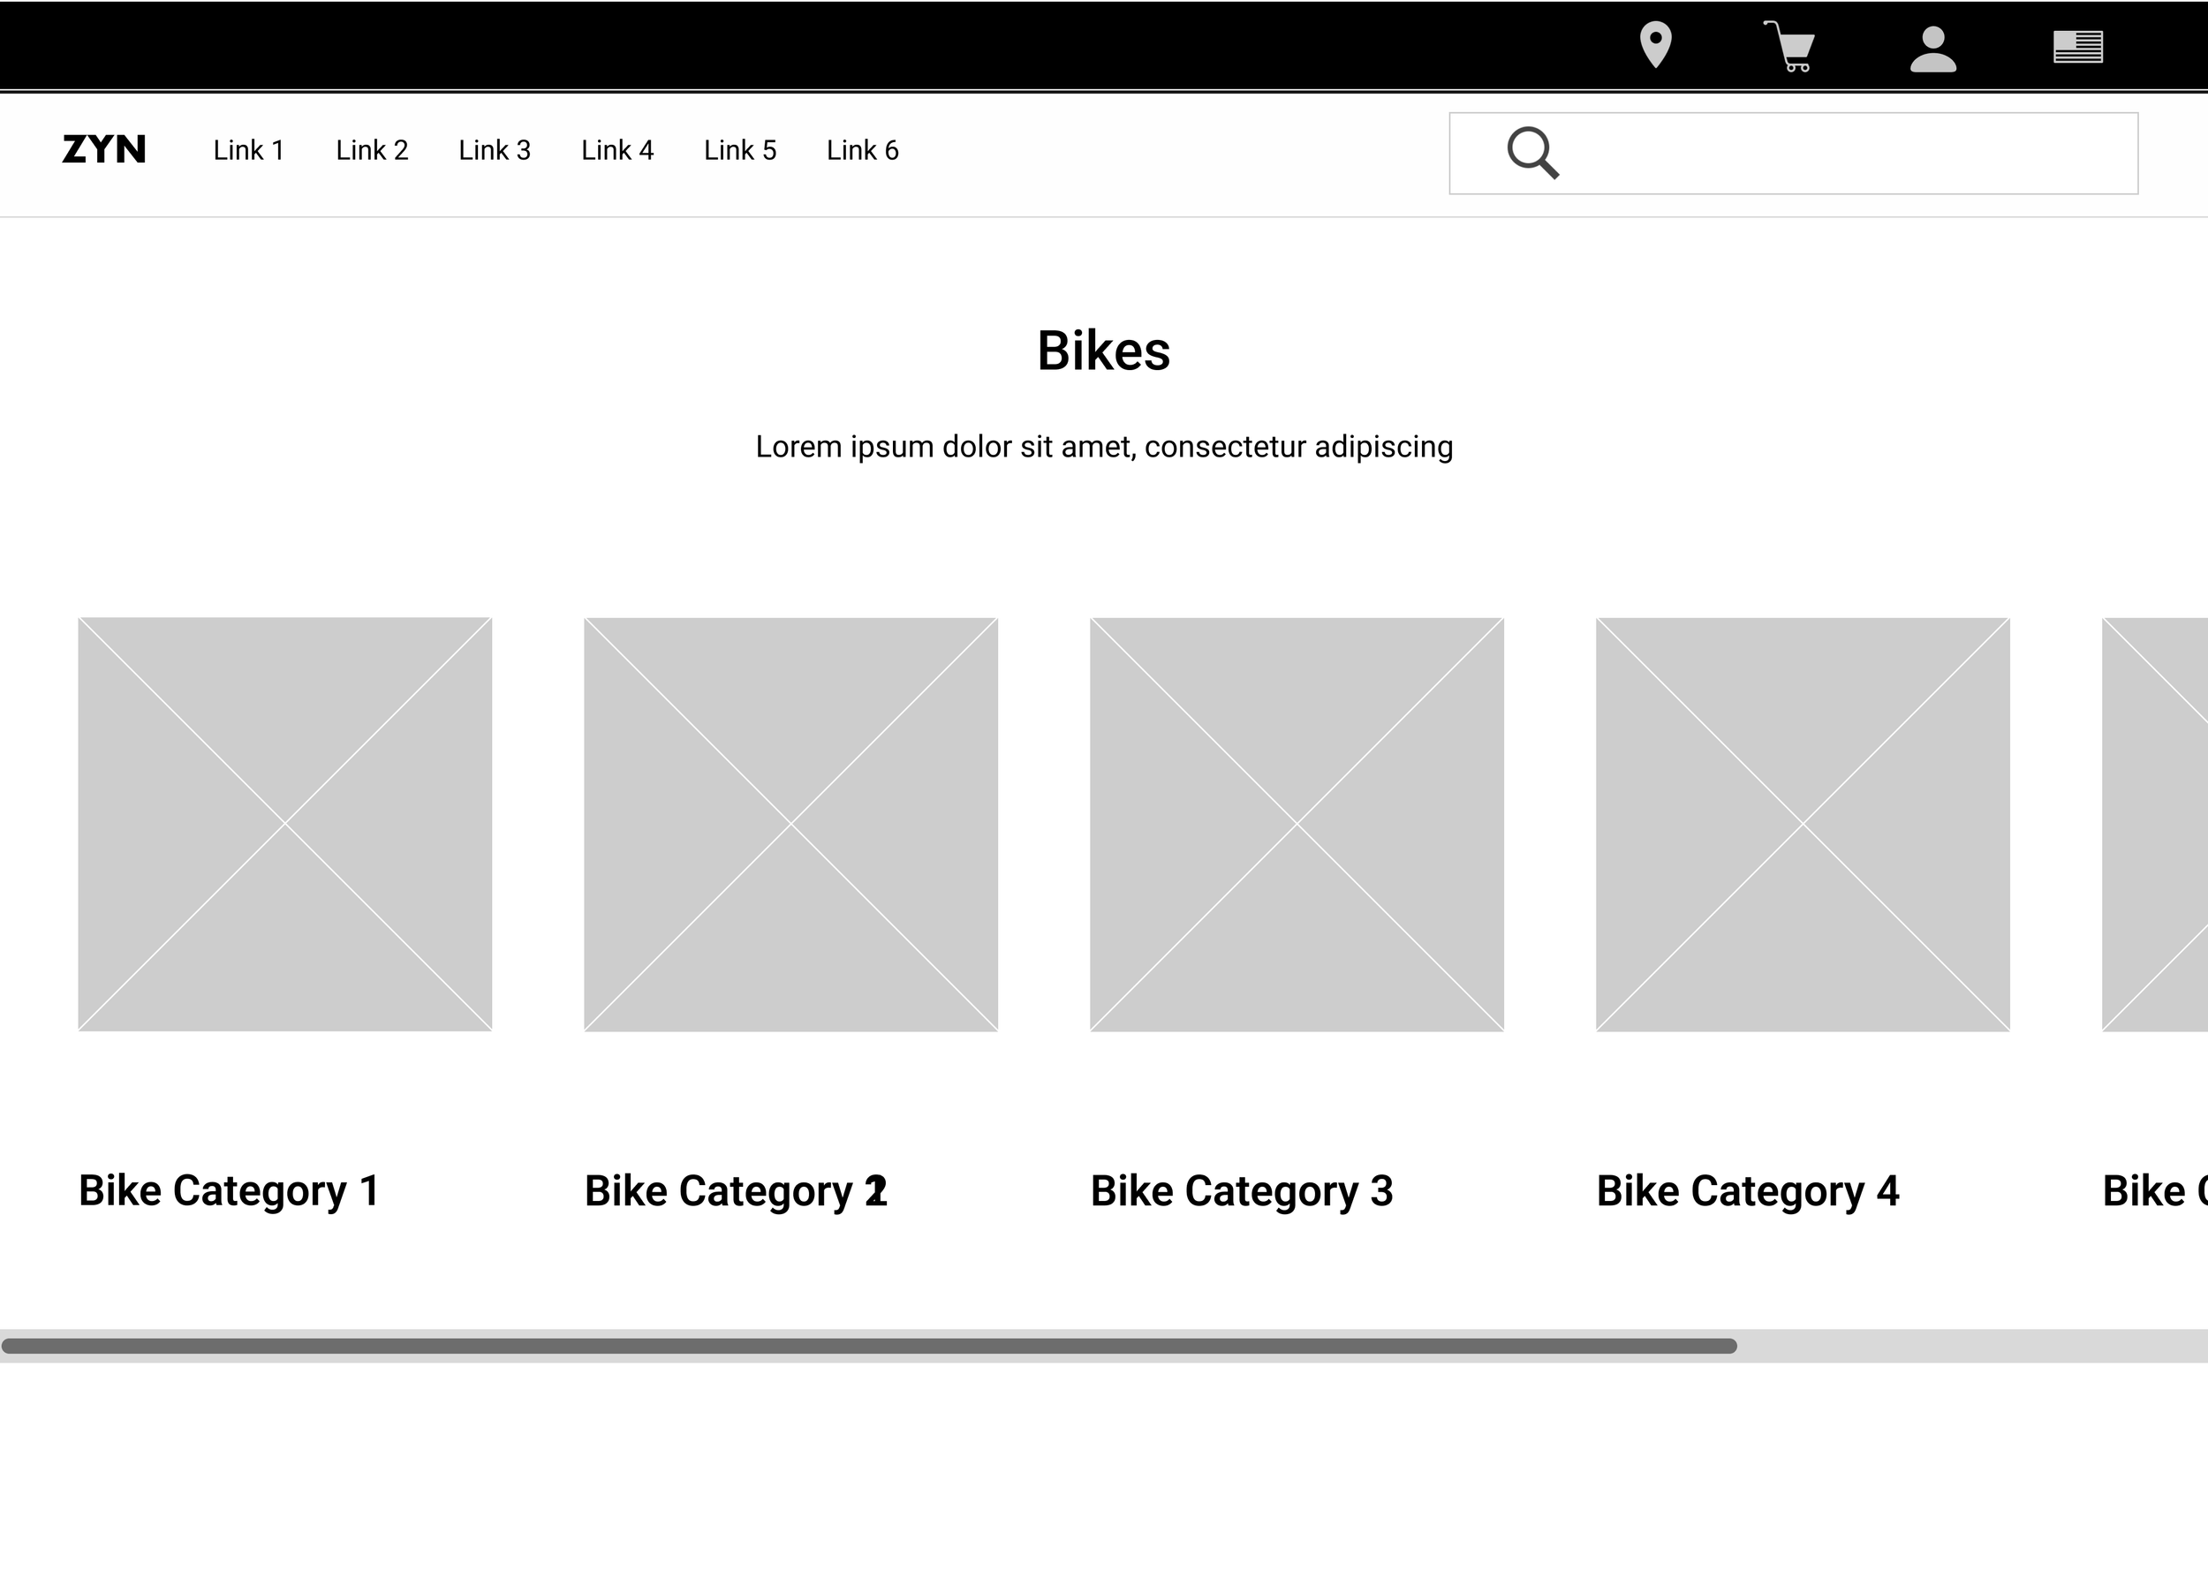Click the horizontal scrollbar thumb

(x=868, y=1346)
